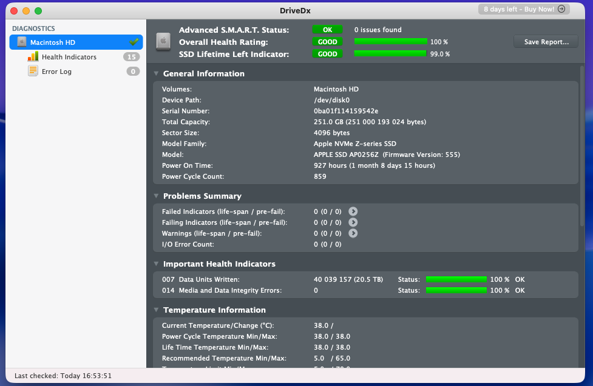
Task: Click the Health Indicators count badge 15
Action: click(131, 57)
